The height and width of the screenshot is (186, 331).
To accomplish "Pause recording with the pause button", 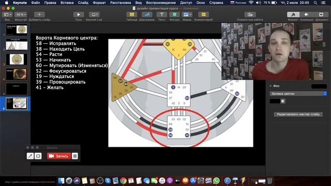I will (x=75, y=156).
